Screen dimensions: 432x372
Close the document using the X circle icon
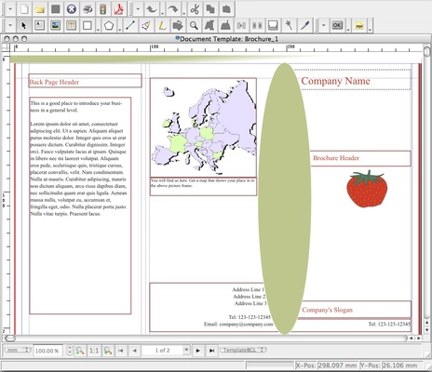point(72,9)
